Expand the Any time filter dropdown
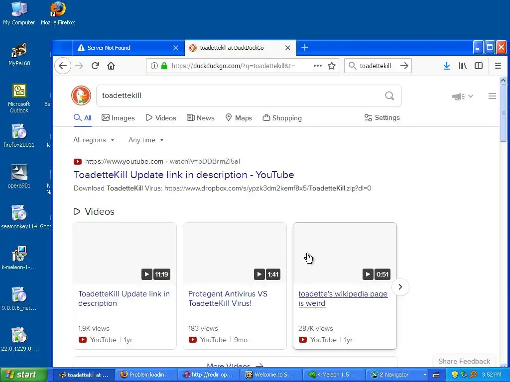Screen dimensions: 510x382 click(x=146, y=140)
